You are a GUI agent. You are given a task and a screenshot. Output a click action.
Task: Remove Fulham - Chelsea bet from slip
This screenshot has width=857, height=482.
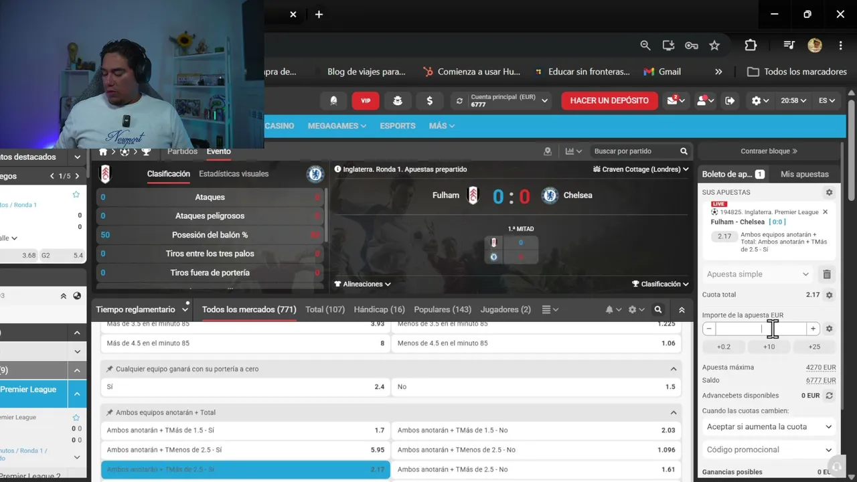(x=825, y=212)
